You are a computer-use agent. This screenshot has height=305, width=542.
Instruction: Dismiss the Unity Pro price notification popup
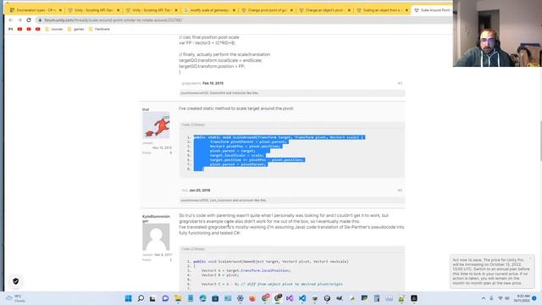coord(531,258)
